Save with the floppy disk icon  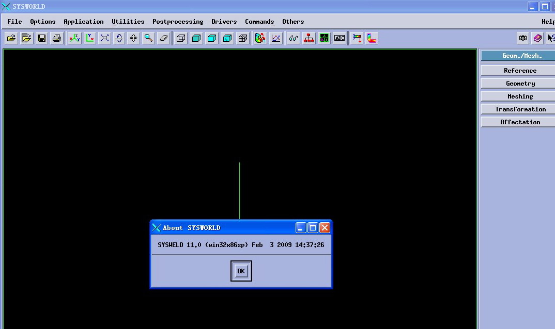[x=42, y=38]
